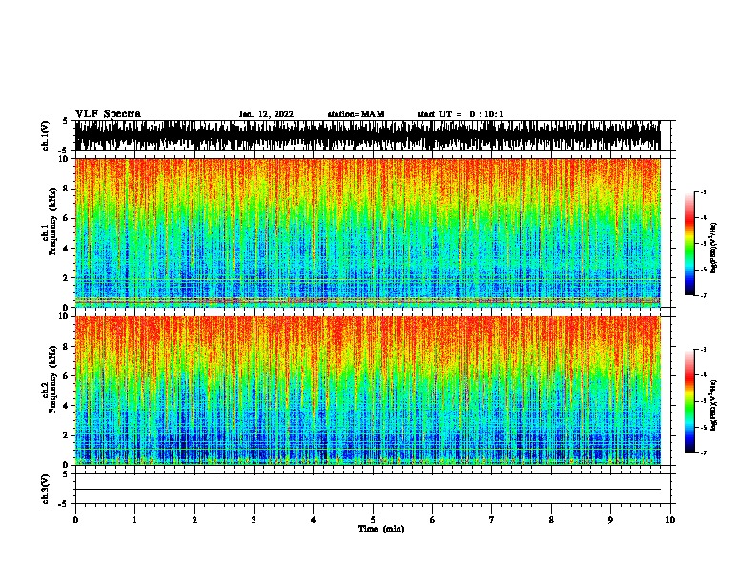Click the "ch.3(V)" axis label
The width and height of the screenshot is (755, 583).
[x=45, y=489]
